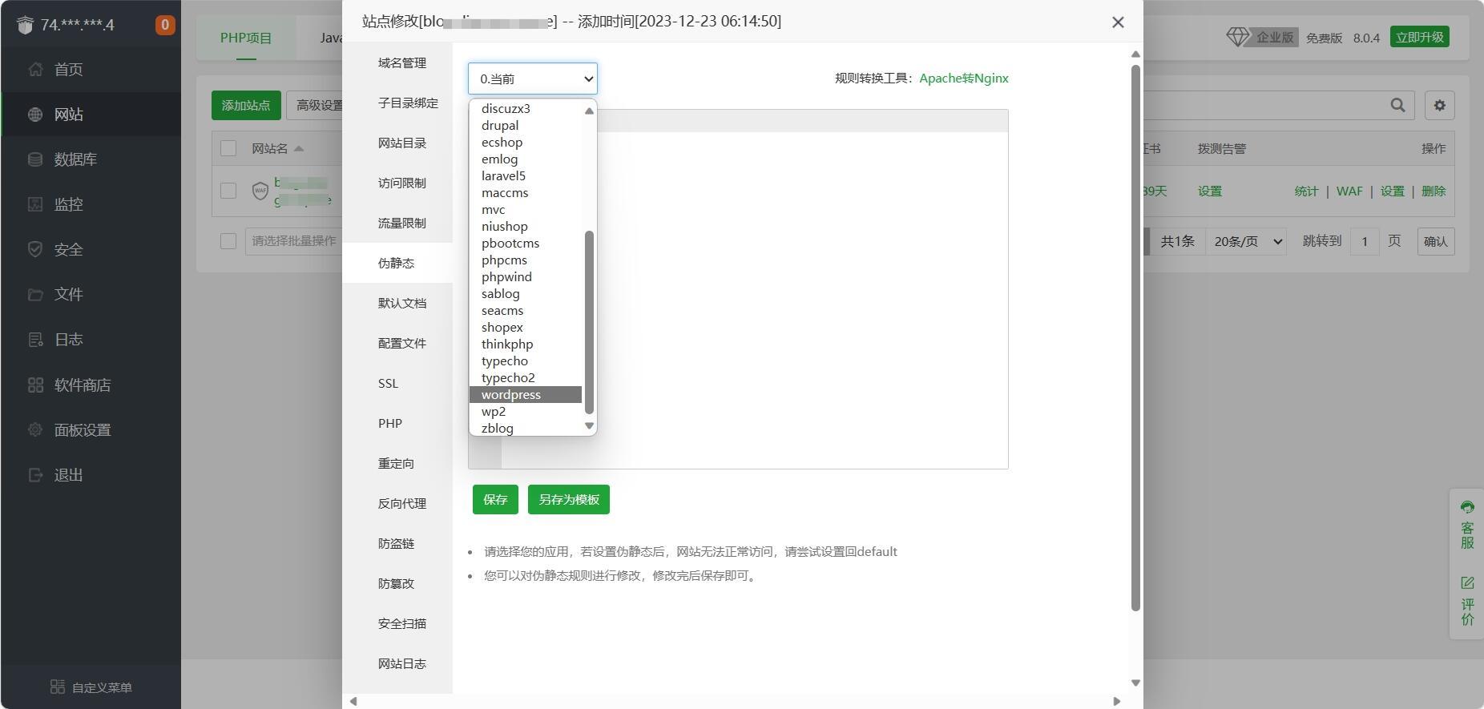Click the diamond 企业版 icon
This screenshot has width=1484, height=709.
pos(1238,37)
